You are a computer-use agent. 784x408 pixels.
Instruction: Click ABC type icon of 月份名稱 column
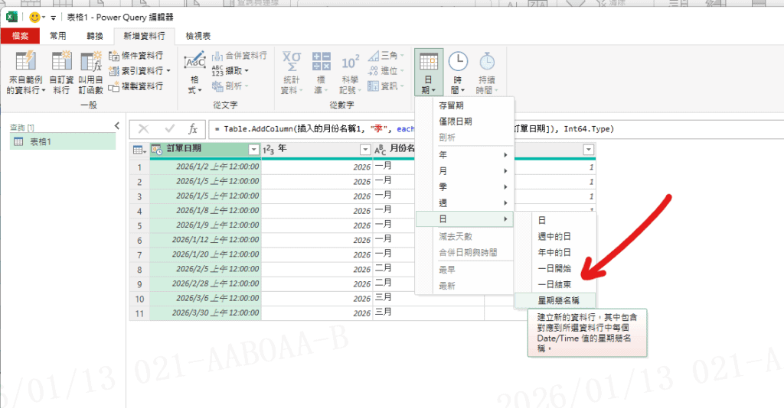tap(380, 150)
